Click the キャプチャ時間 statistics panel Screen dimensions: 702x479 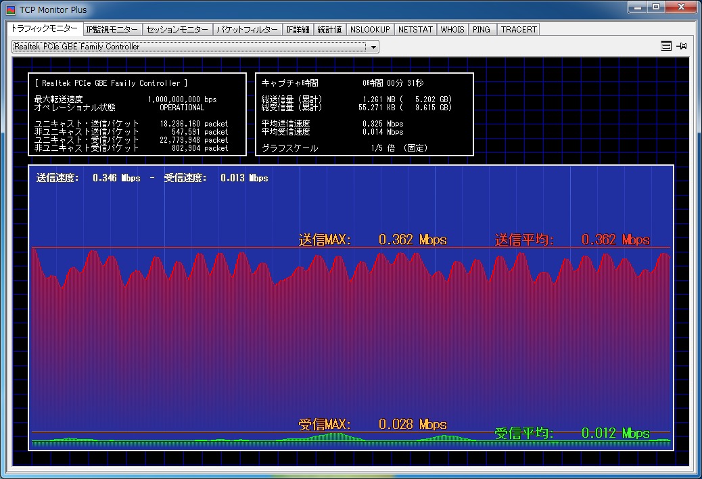(x=364, y=114)
